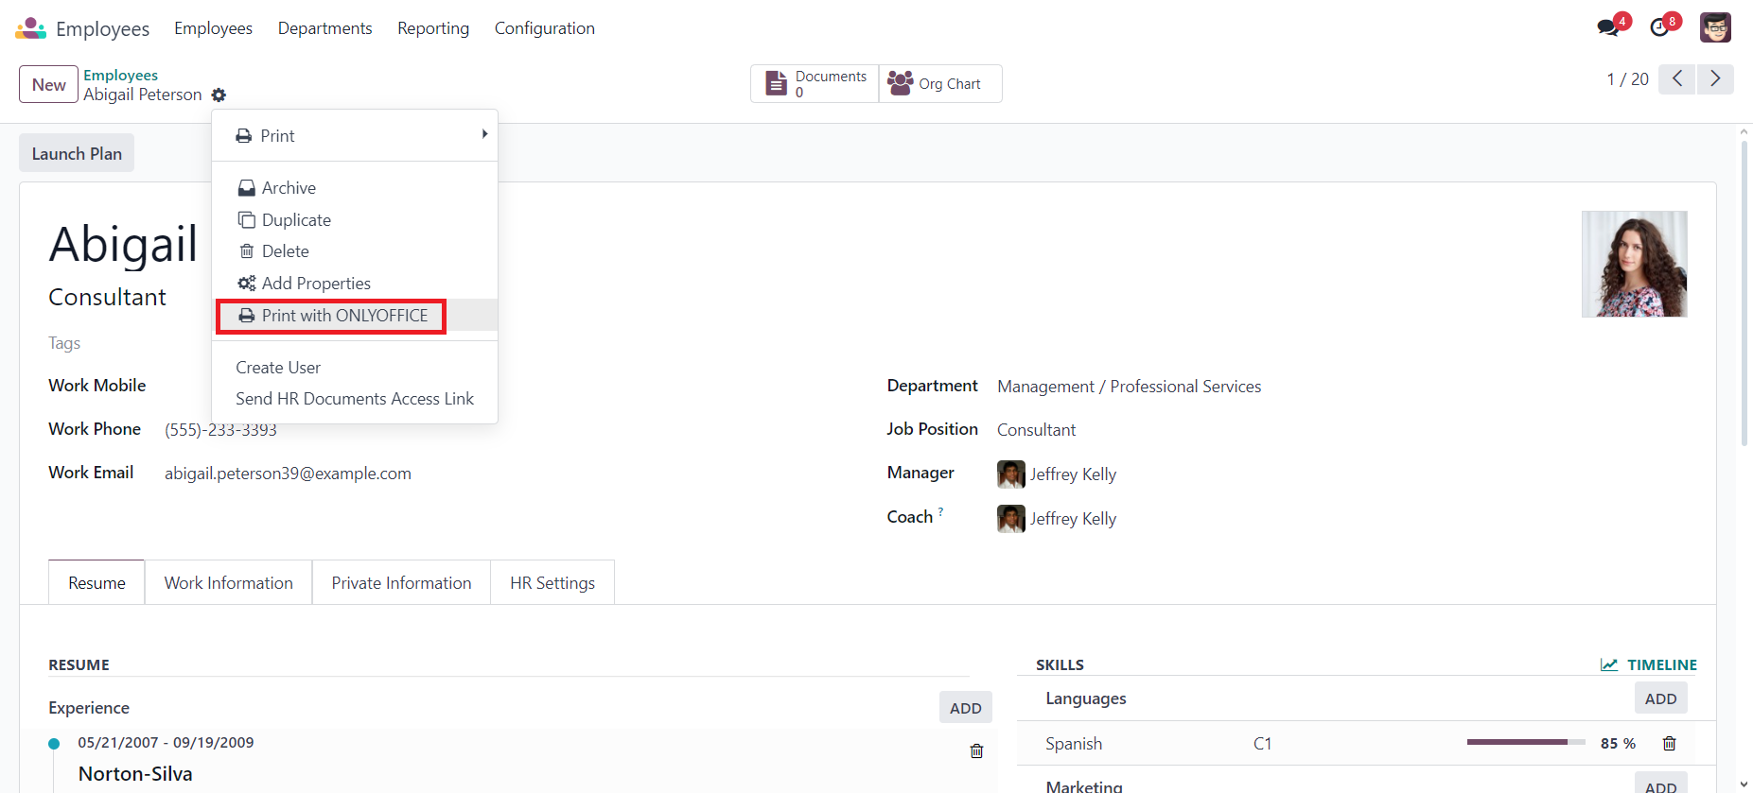Select Print with ONLYOFFICE option
Screen dimensions: 1753x793
[x=343, y=316]
